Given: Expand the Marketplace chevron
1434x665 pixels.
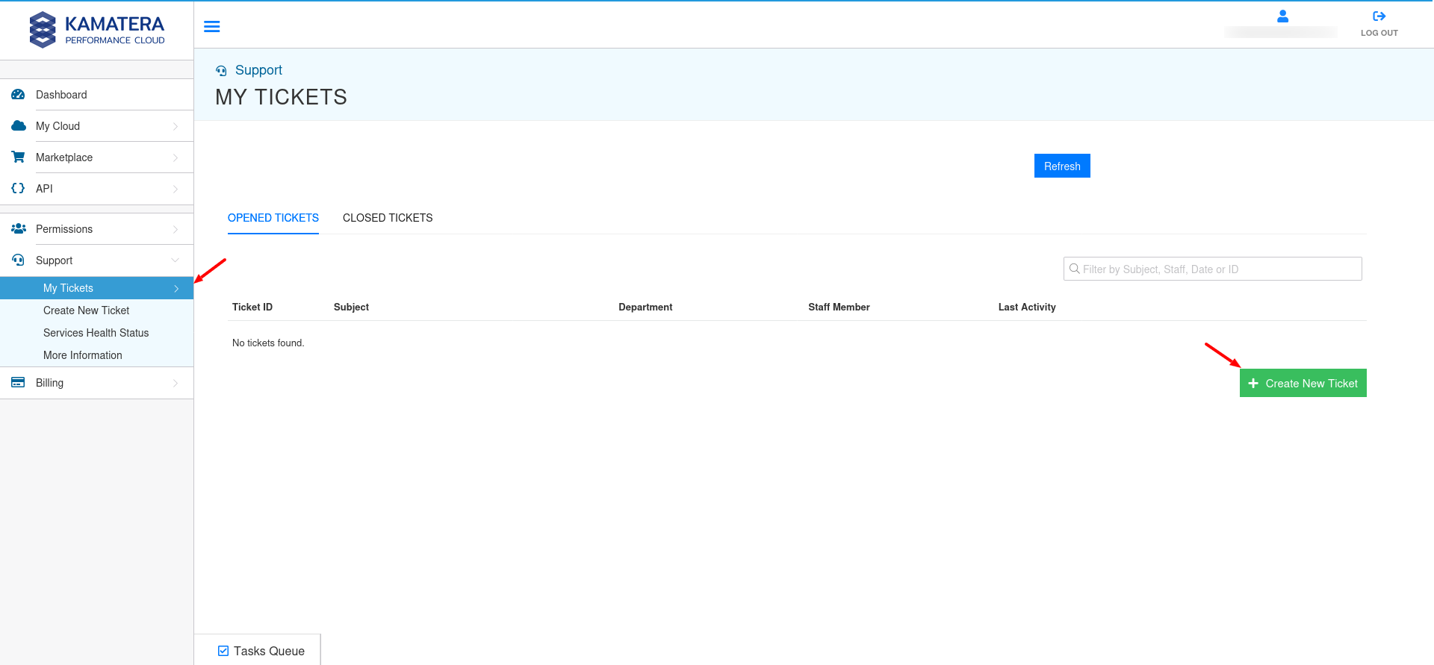Looking at the screenshot, I should (x=176, y=157).
